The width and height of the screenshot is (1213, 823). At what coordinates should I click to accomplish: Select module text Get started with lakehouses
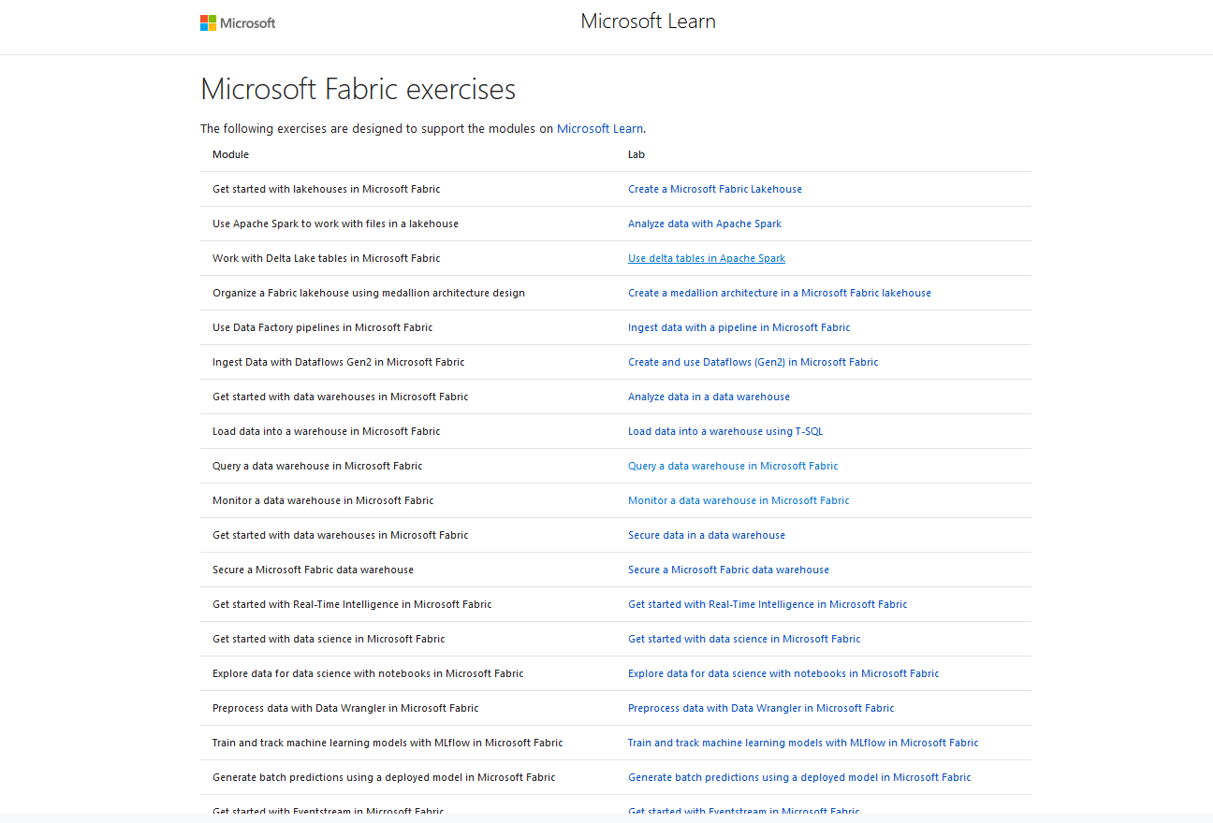click(x=326, y=189)
